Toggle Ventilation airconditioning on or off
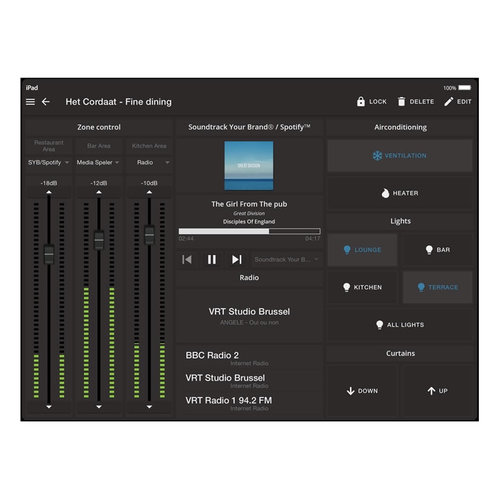This screenshot has height=499, width=499. [400, 156]
